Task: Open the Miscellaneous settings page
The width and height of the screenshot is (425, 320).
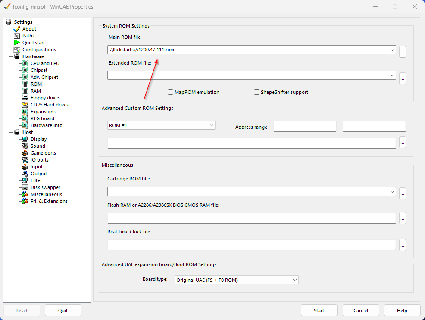Action: click(x=46, y=194)
